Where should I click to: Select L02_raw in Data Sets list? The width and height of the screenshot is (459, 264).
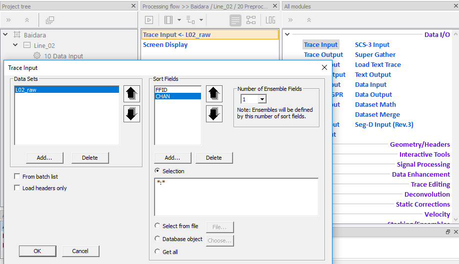66,90
